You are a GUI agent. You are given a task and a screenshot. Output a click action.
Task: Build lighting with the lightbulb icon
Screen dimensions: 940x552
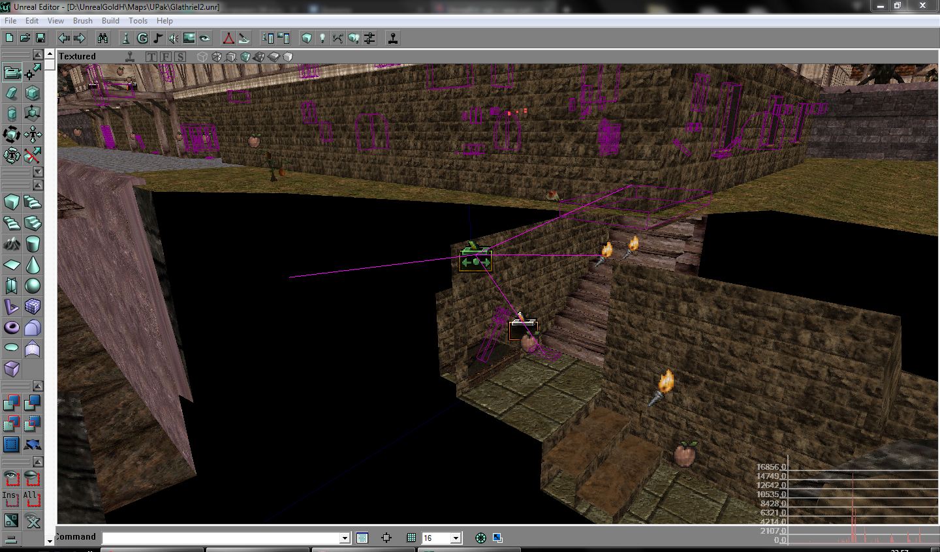coord(322,38)
